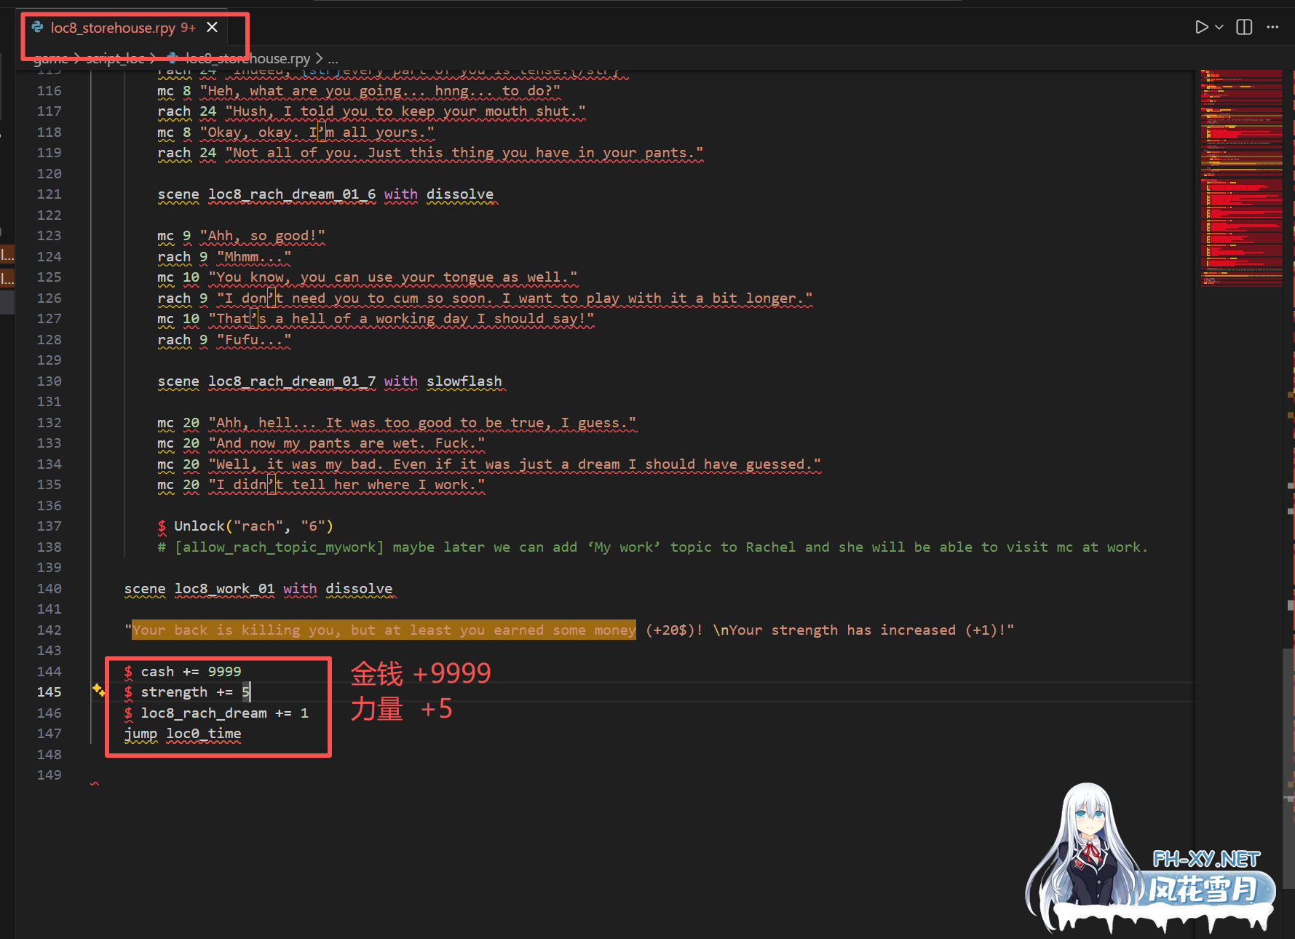Select the loc8_storehouse.rpy editor tab
Image resolution: width=1295 pixels, height=939 pixels.
113,28
